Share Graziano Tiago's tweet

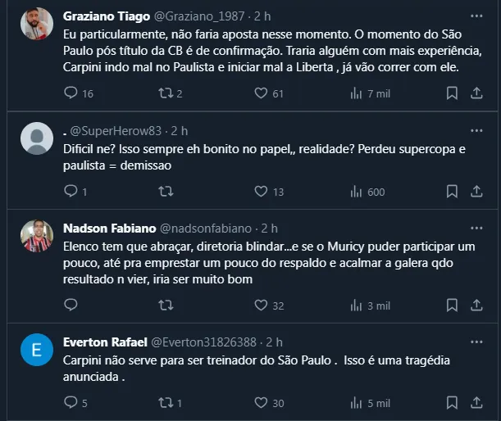coord(476,93)
